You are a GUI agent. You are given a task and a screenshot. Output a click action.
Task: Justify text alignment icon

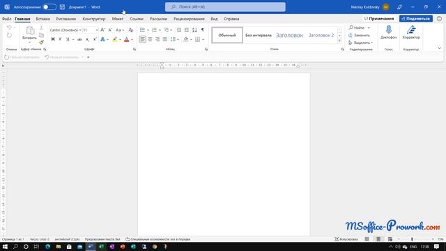(164, 39)
